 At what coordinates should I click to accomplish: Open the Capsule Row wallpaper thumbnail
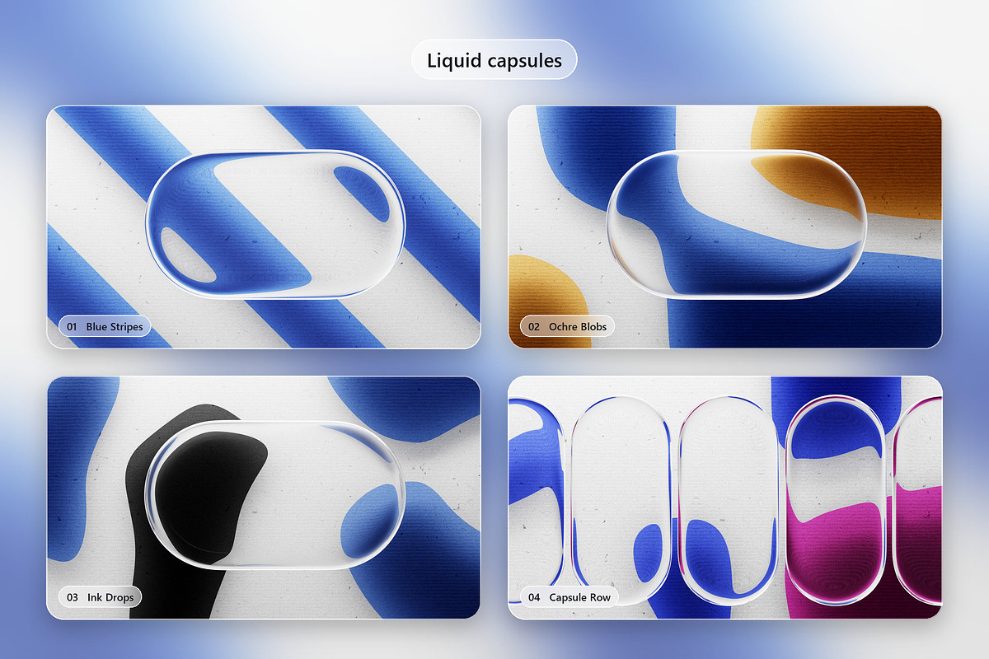coord(725,498)
